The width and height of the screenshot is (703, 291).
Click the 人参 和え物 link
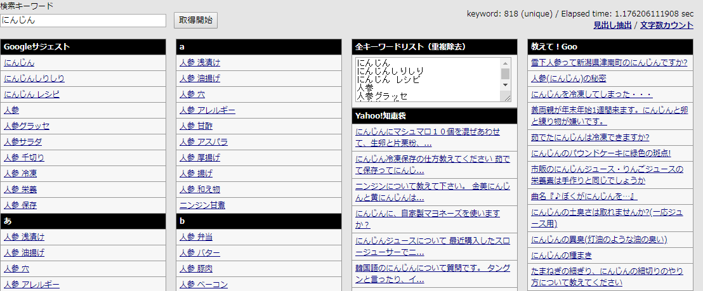[200, 190]
